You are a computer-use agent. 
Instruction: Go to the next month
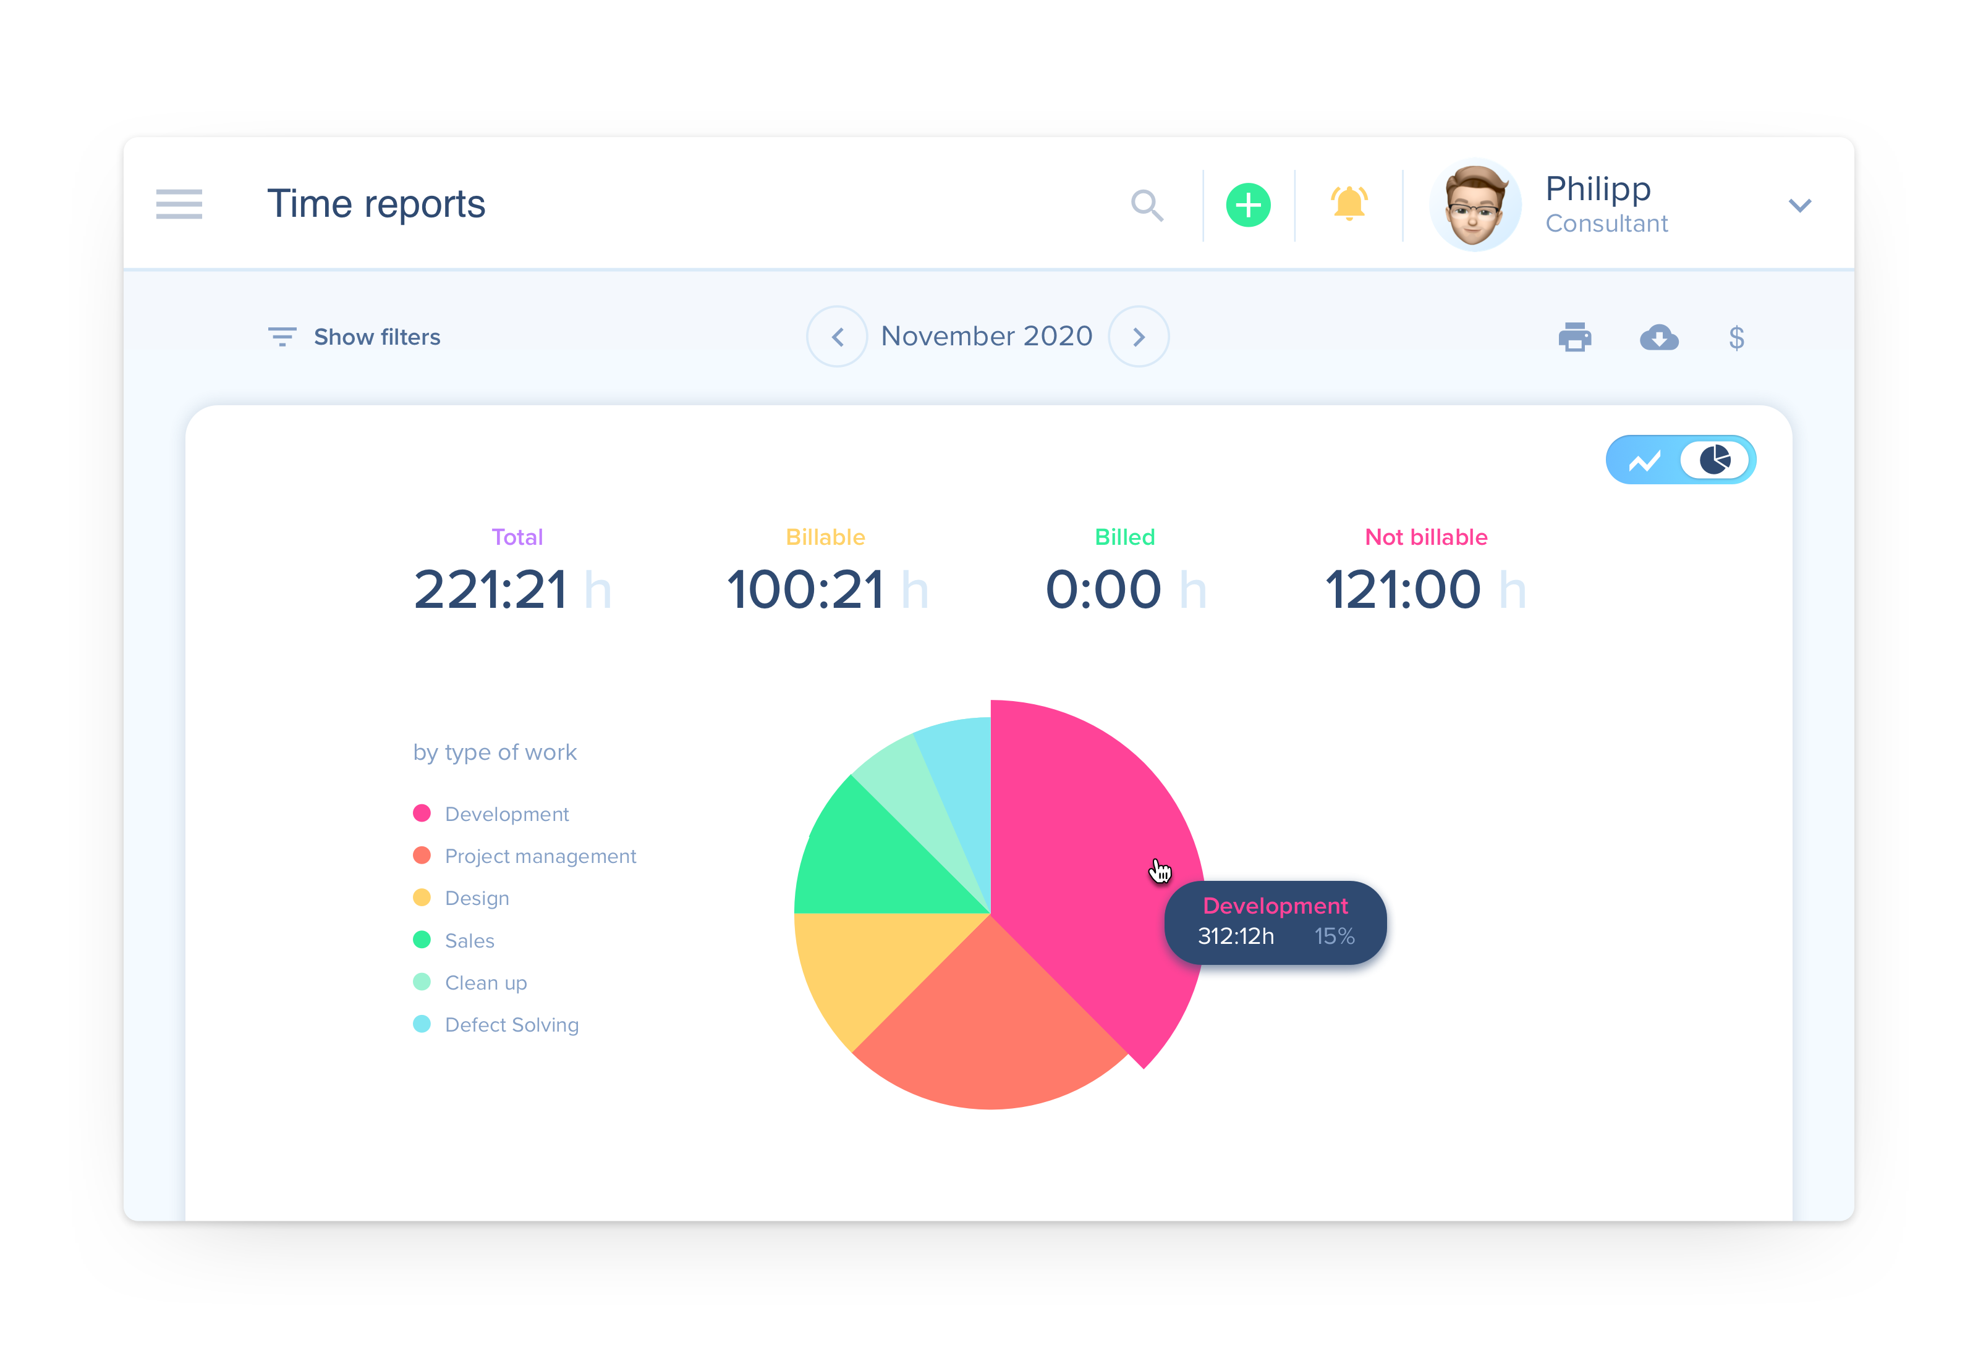pos(1138,336)
